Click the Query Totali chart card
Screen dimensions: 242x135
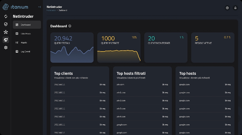click(72, 47)
